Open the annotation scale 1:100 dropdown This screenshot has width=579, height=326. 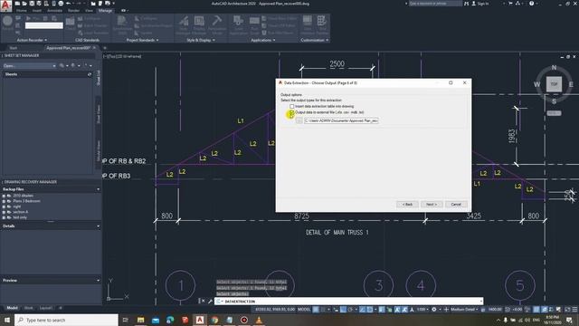click(422, 310)
